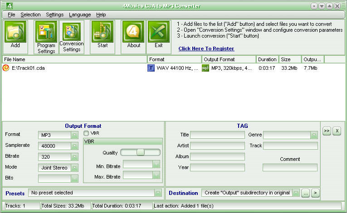This screenshot has width=347, height=213.
Task: Click the WAV format icon in file row
Action: [151, 68]
